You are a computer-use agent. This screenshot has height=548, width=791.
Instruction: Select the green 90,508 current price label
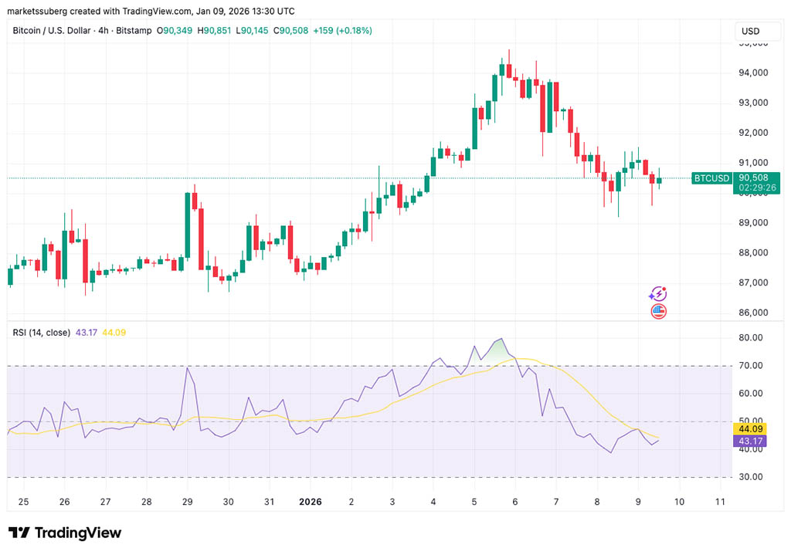755,177
